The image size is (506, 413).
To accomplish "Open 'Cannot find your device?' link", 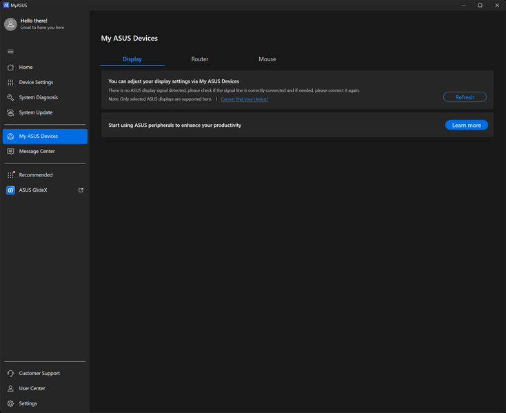I will pos(245,99).
